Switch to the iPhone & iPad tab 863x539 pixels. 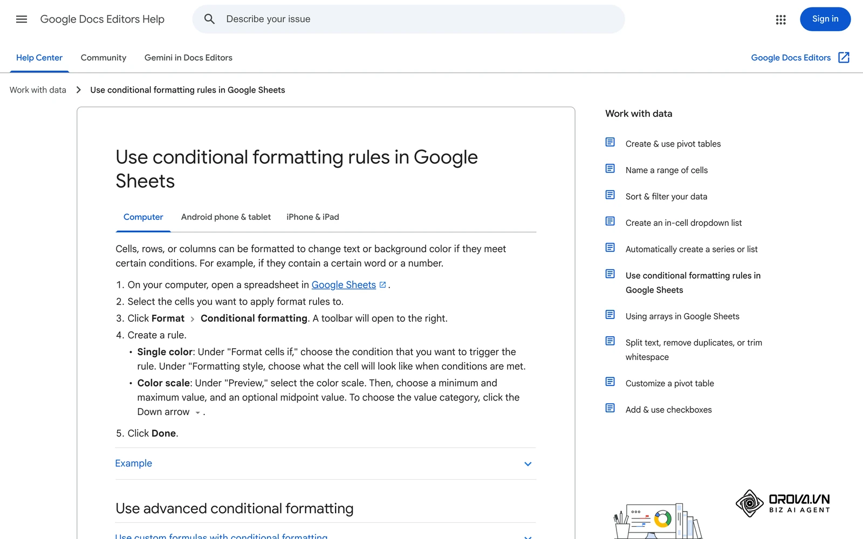click(x=313, y=217)
